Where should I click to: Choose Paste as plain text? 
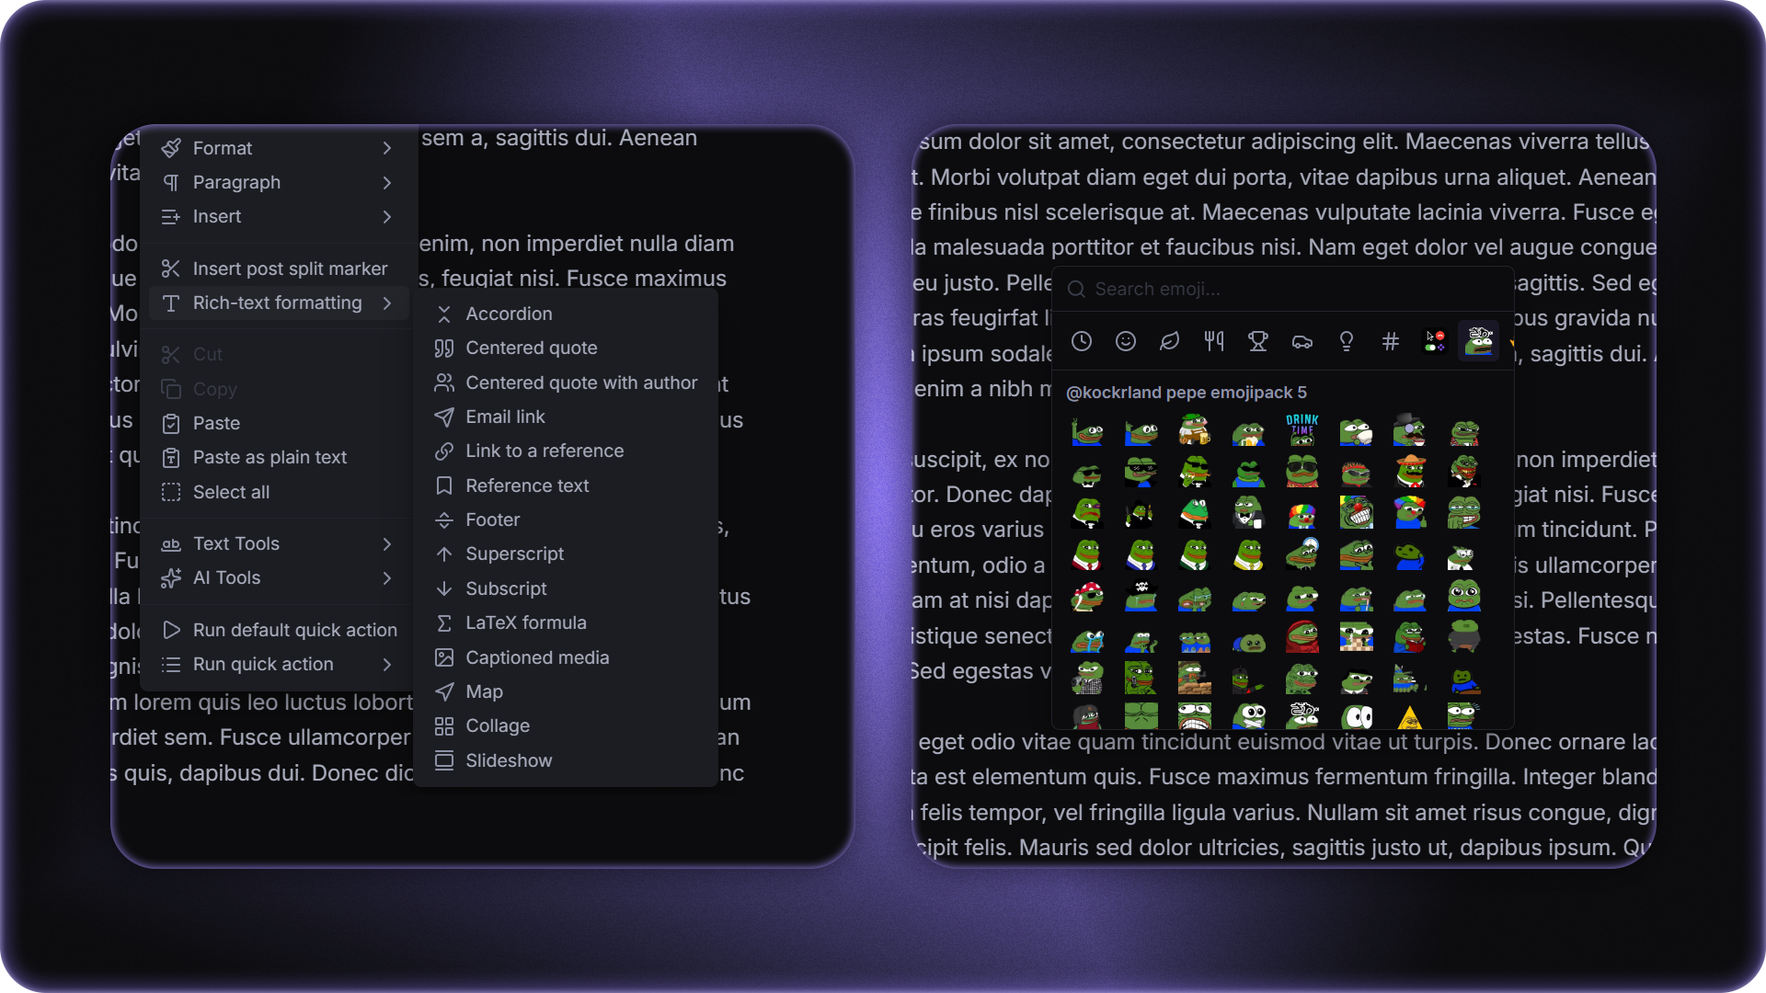pos(279,457)
